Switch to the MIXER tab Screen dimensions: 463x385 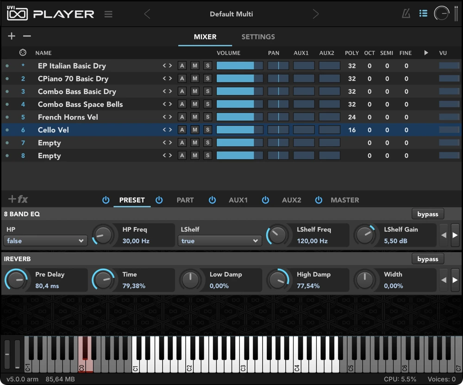[x=205, y=37]
